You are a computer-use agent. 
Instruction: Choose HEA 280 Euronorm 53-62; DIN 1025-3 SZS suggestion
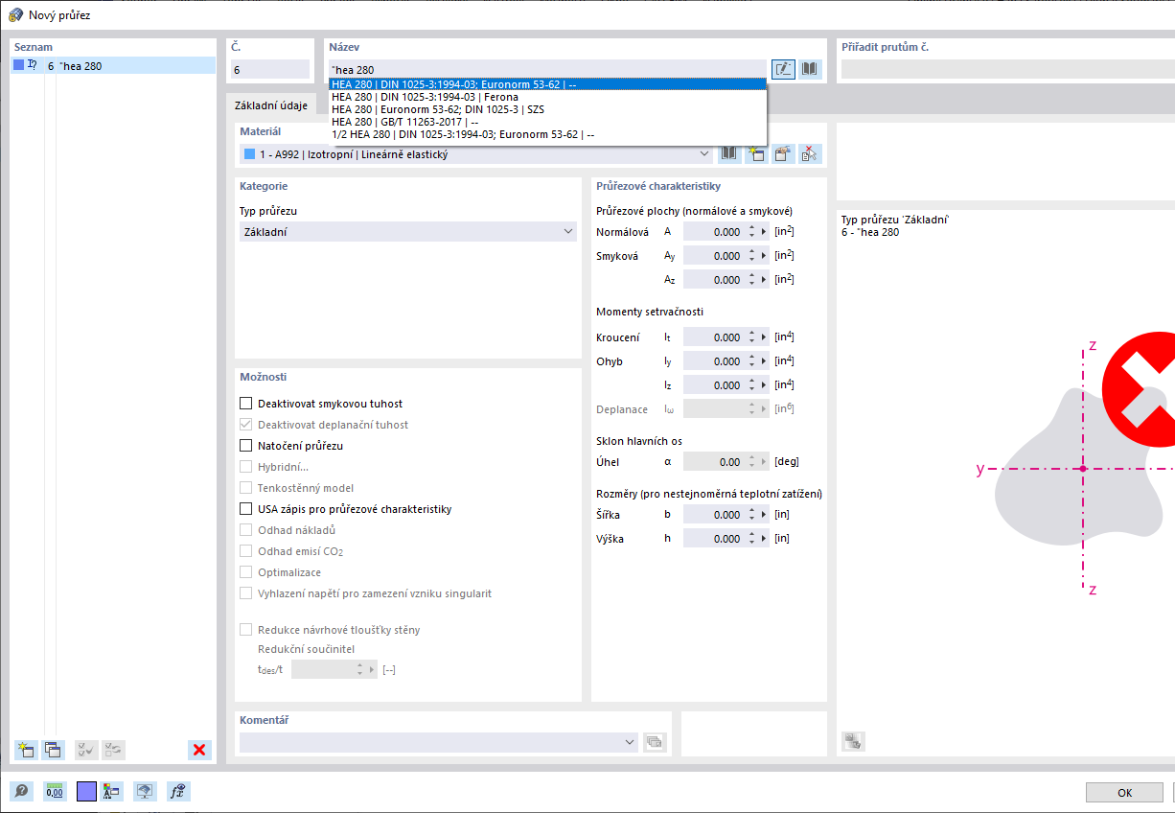(x=547, y=109)
